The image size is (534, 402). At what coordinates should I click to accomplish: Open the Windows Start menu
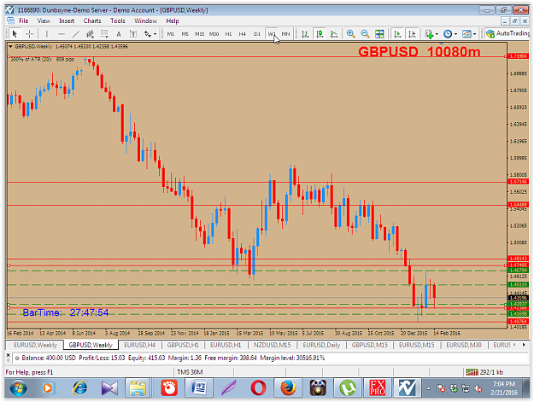tap(18, 387)
